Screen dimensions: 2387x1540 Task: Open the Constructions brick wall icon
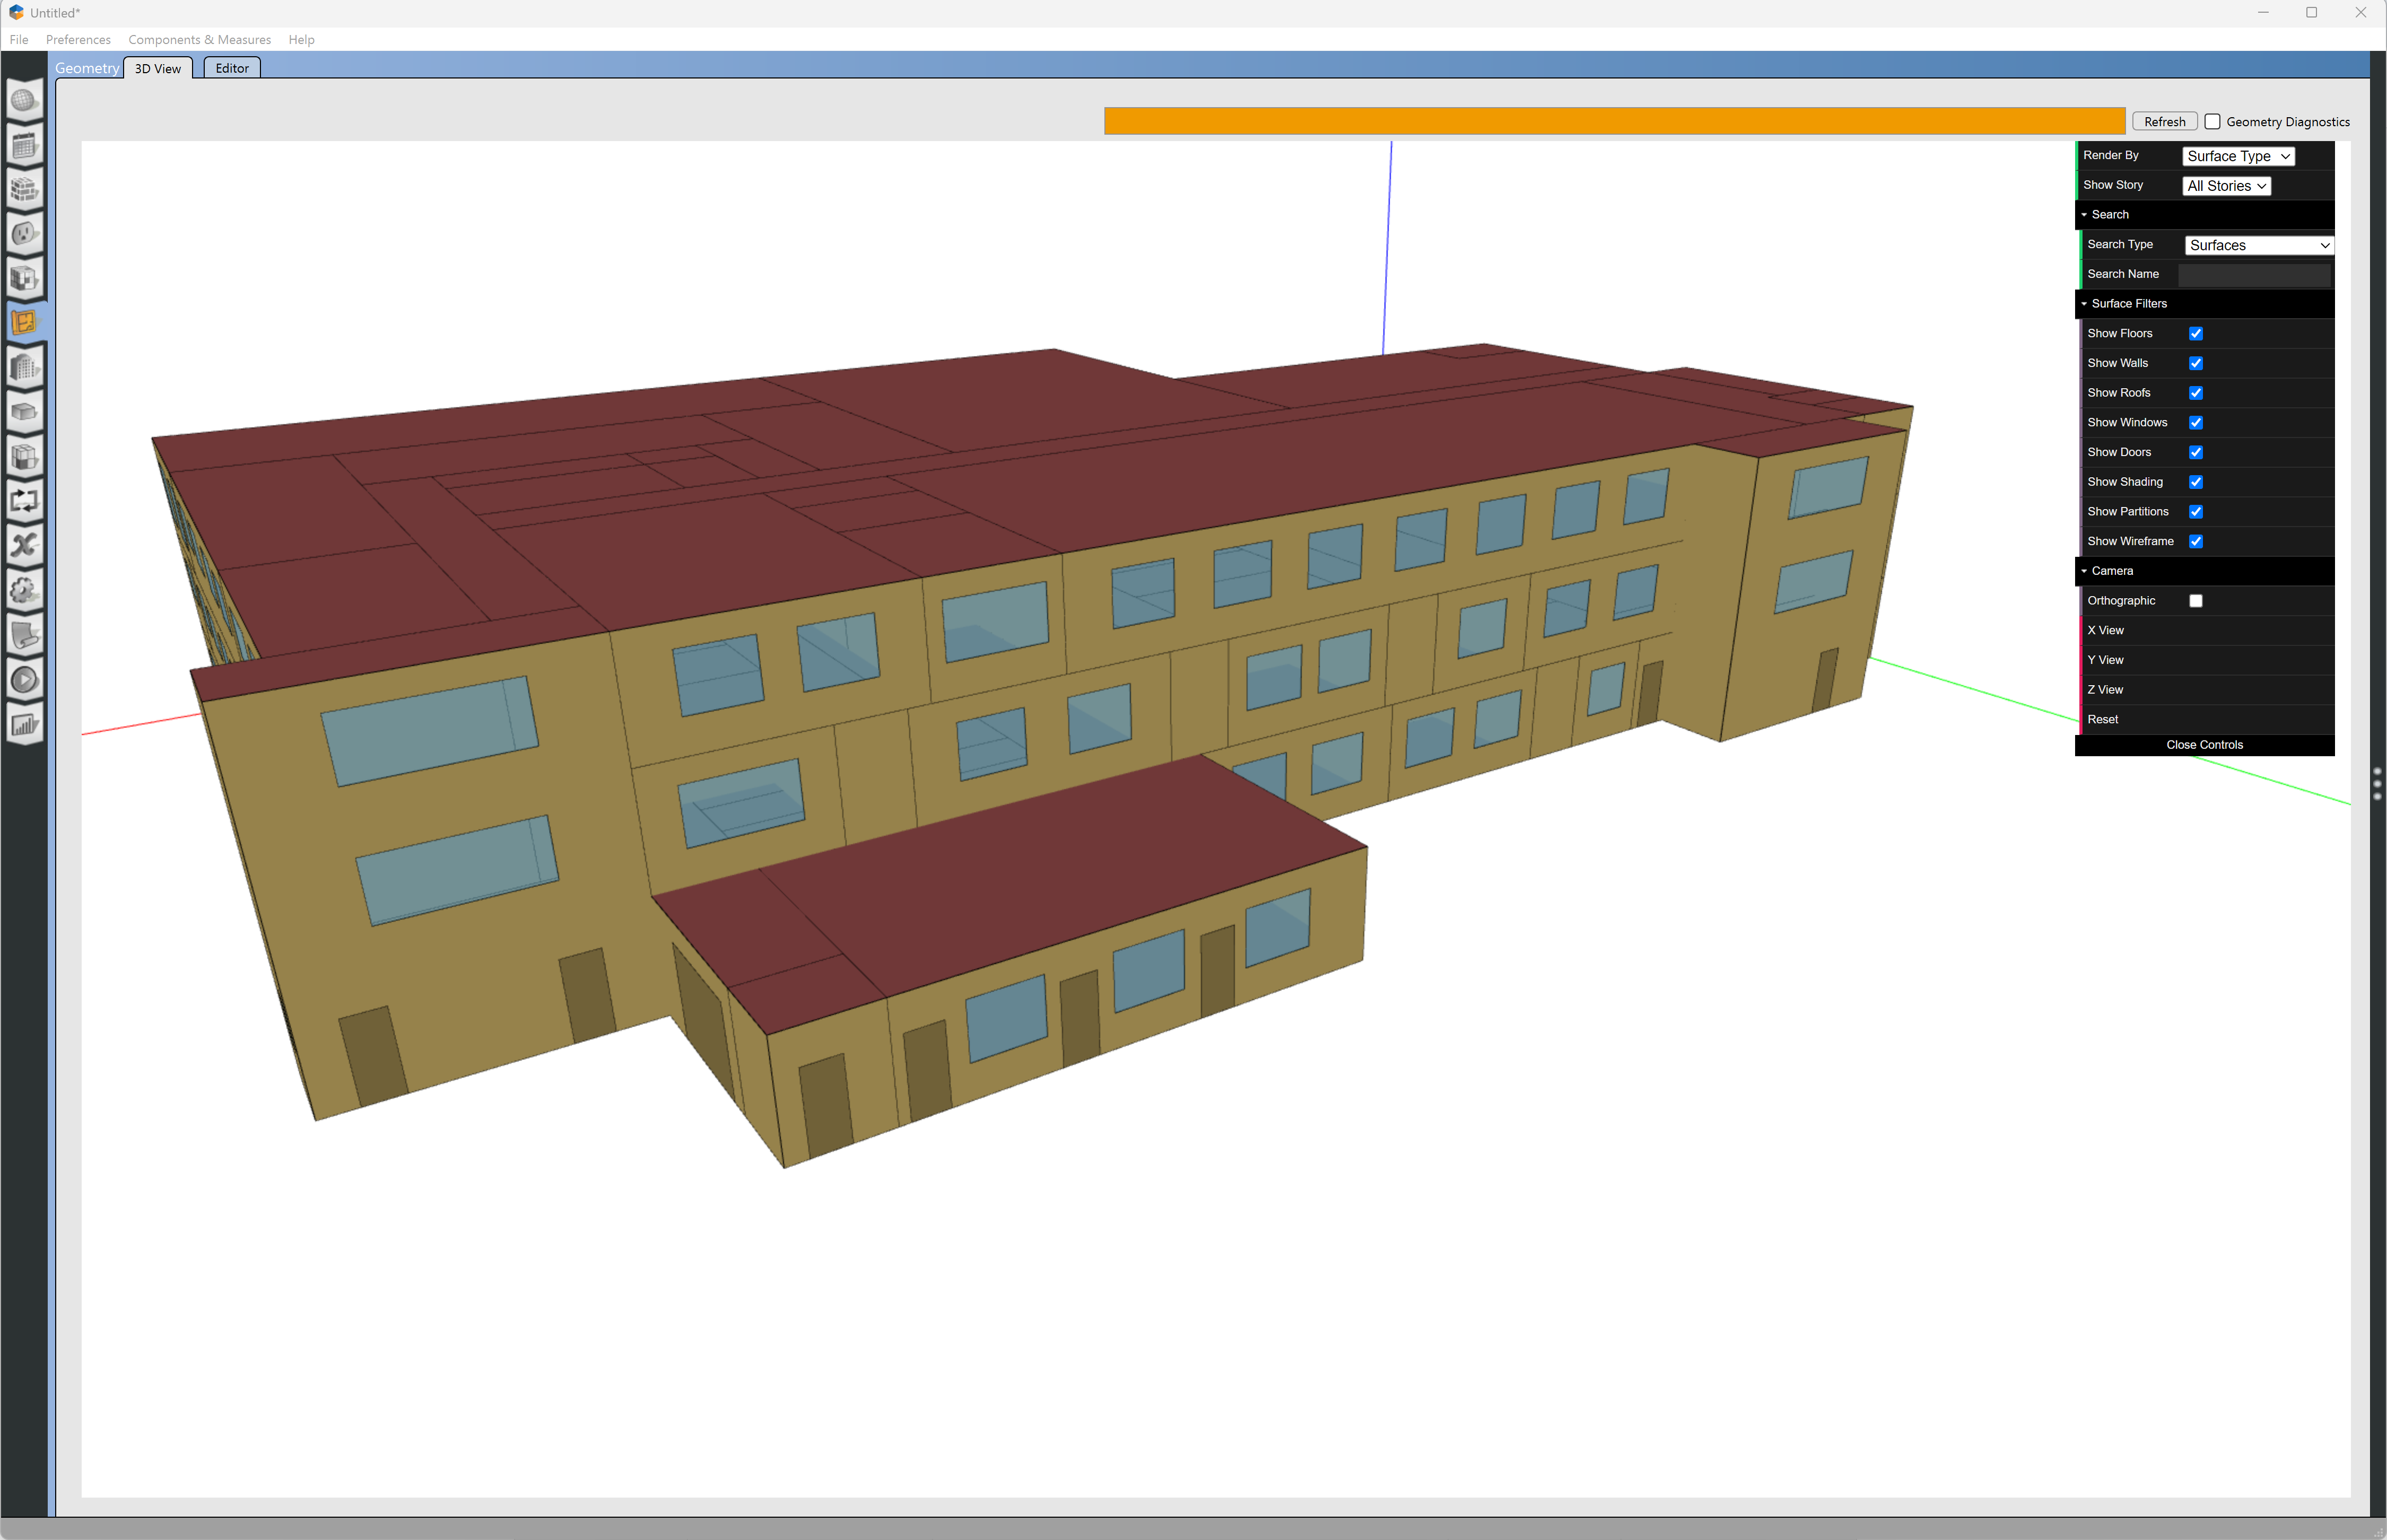(x=25, y=190)
